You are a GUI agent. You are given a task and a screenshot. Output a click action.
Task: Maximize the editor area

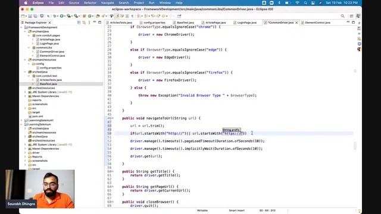[x=353, y=23]
